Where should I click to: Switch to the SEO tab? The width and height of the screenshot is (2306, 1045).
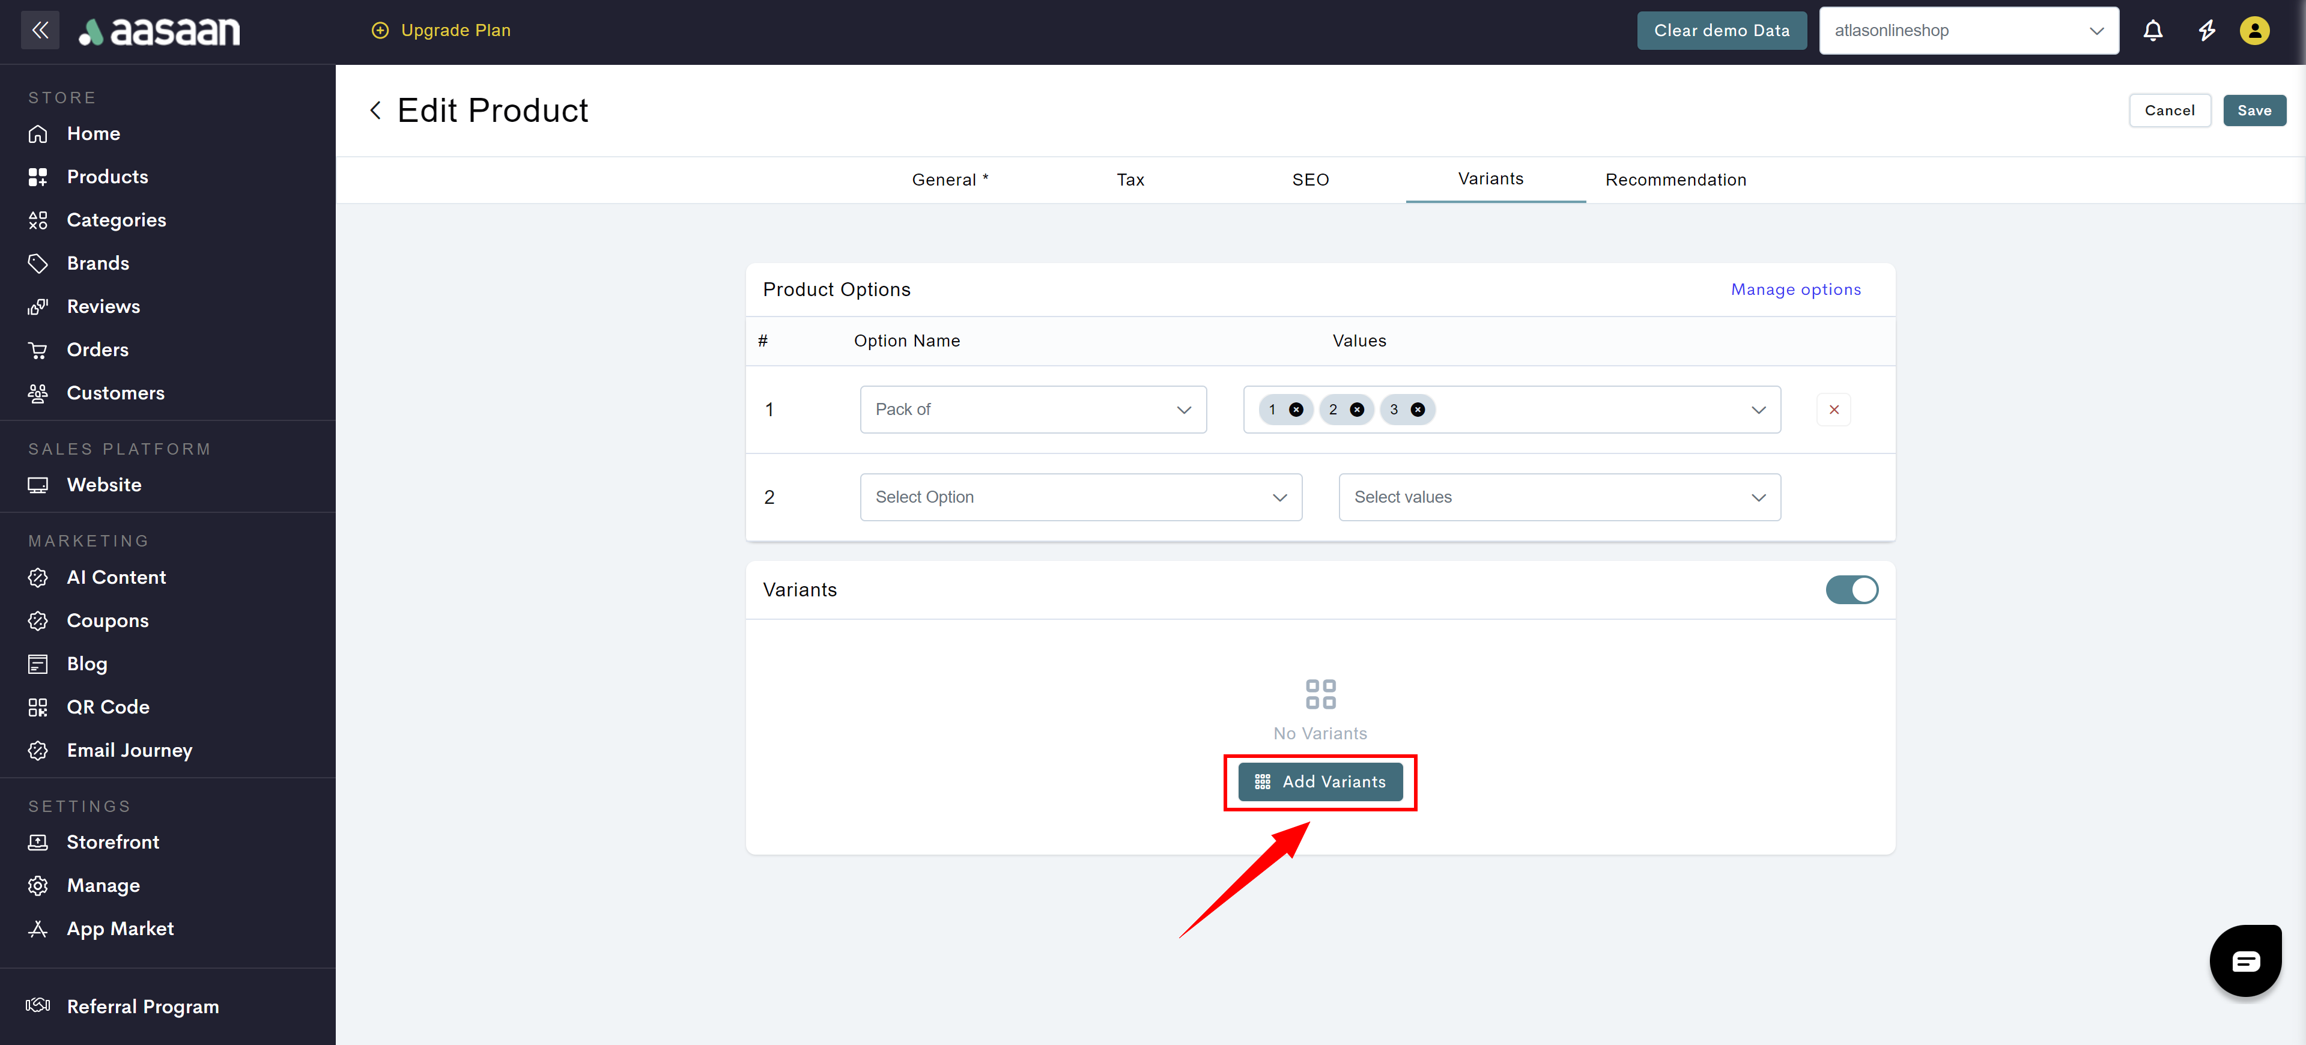point(1309,180)
